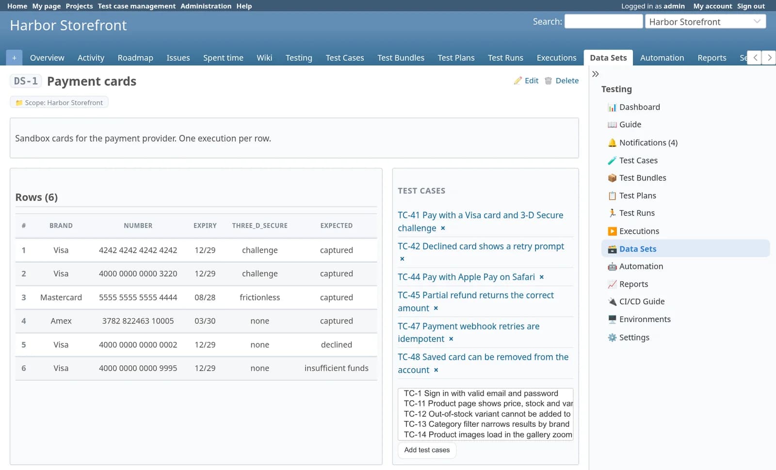Click card number 5555 5555 5555 4444

138,297
